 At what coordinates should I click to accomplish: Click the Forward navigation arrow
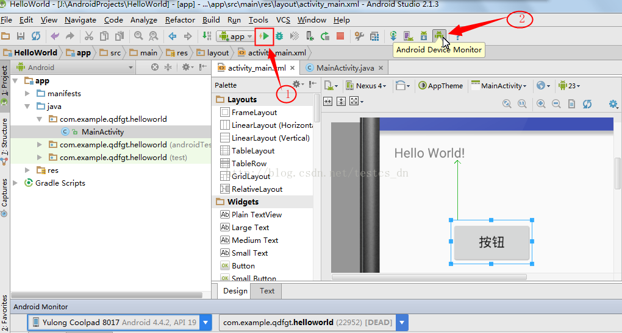tap(188, 36)
